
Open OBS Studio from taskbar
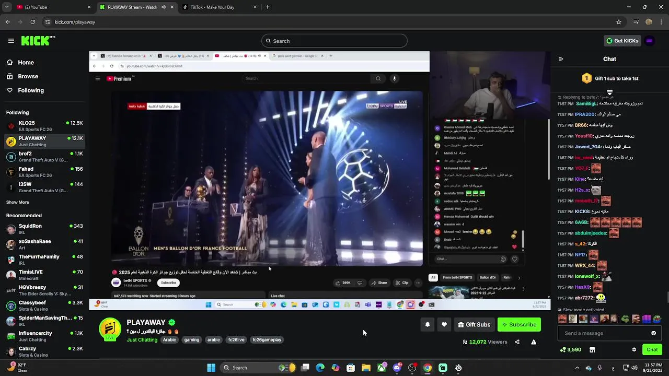click(412, 368)
